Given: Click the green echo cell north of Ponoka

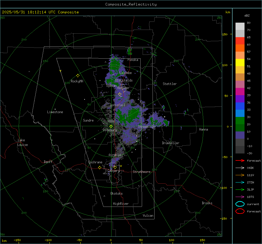Looking at the screenshot, I should coord(130,51).
